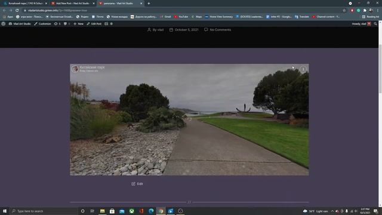382x215 pixels.
Task: Open the Xbox app from taskbar
Action: point(131,211)
